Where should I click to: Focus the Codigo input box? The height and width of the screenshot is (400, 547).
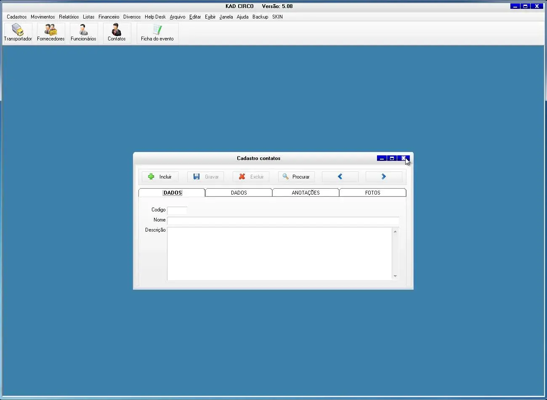pyautogui.click(x=177, y=210)
